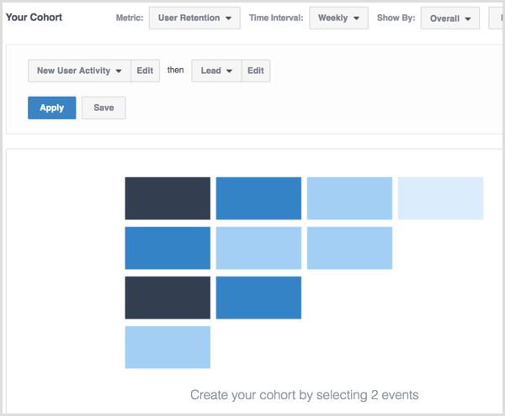505x416 pixels.
Task: Click the last light blue block in second row
Action: pyautogui.click(x=349, y=248)
